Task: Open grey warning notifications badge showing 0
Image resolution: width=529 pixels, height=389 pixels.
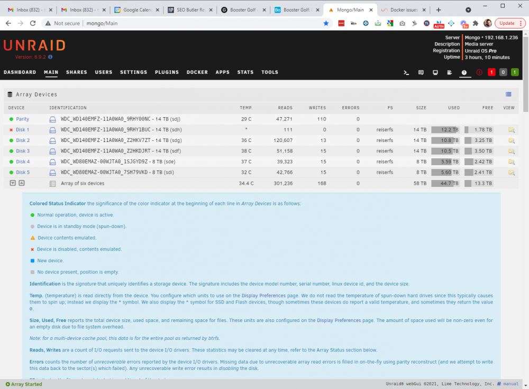Action: tap(503, 72)
